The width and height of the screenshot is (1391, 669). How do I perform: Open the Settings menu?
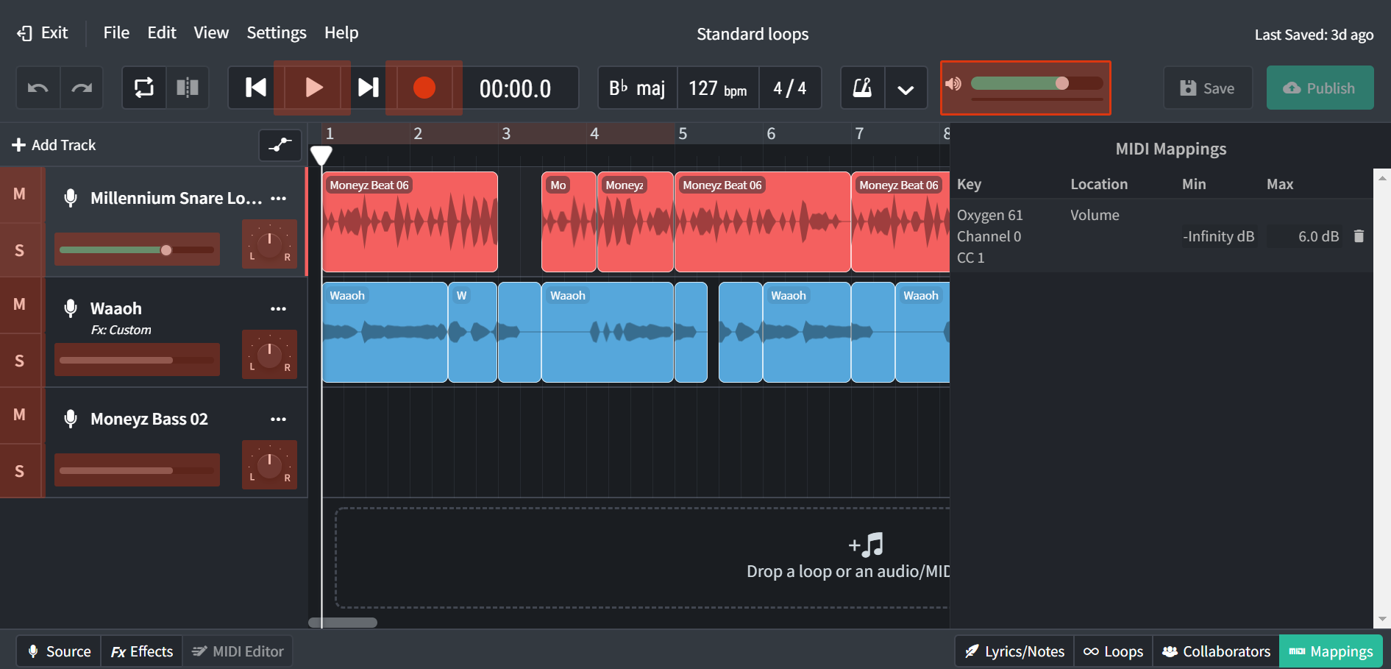277,33
